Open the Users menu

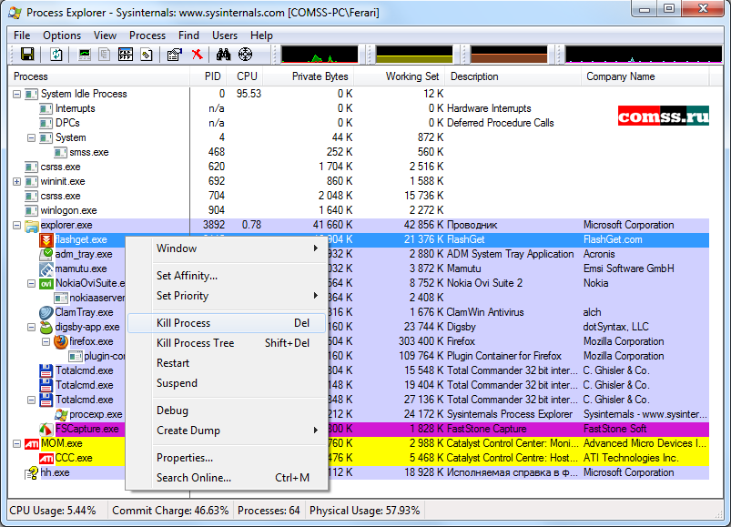tap(225, 35)
